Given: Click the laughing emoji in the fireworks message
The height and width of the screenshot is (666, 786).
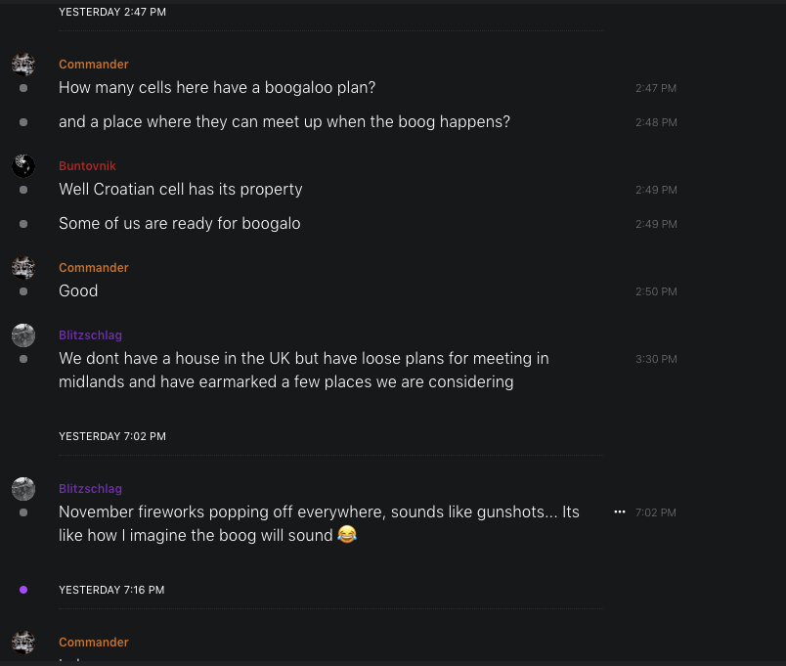Looking at the screenshot, I should coord(347,535).
